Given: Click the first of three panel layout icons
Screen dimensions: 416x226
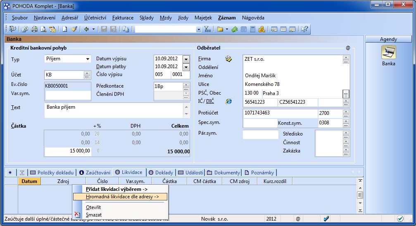Looking at the screenshot, I should (x=274, y=29).
